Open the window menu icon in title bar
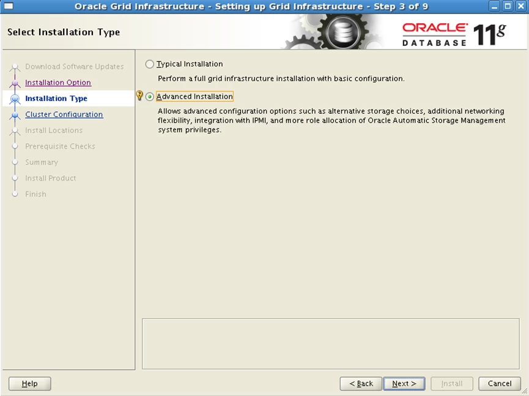 tap(9, 6)
